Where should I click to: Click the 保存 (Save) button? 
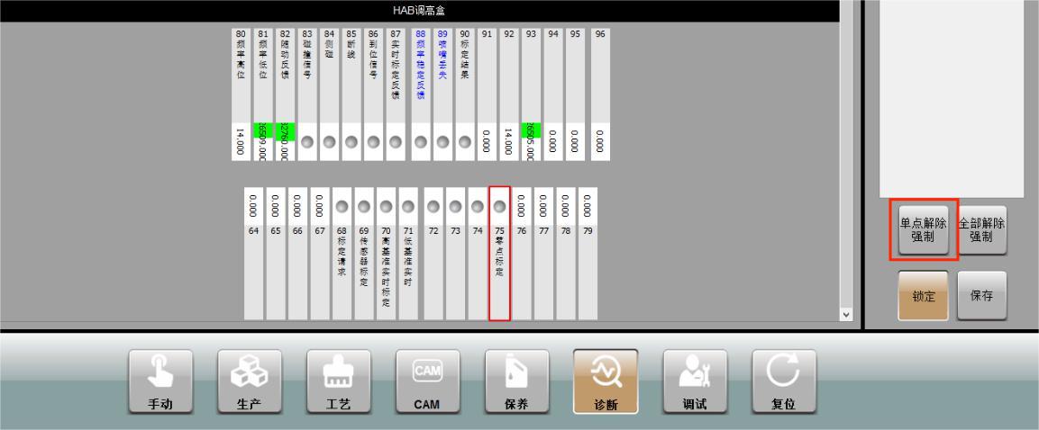(x=981, y=296)
